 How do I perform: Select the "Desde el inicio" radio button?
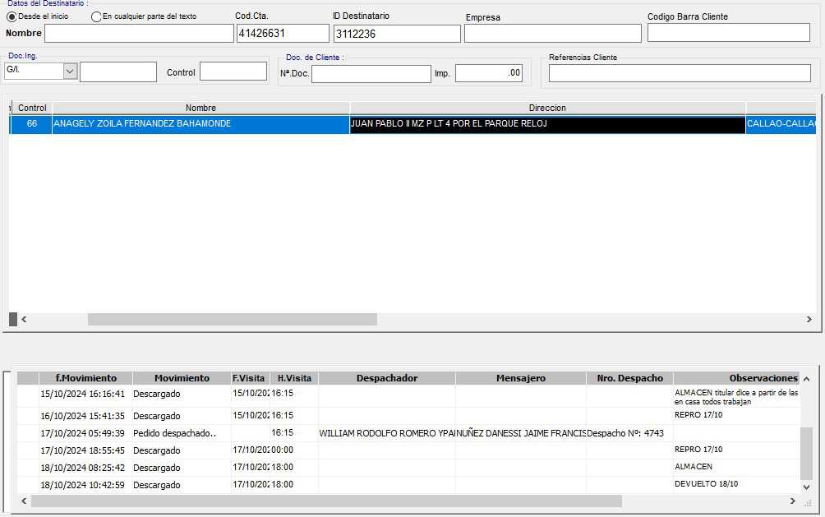[12, 16]
